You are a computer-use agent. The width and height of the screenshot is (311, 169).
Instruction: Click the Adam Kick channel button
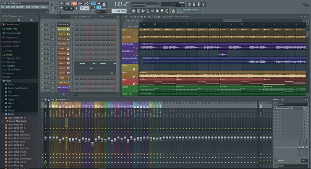coord(63,29)
